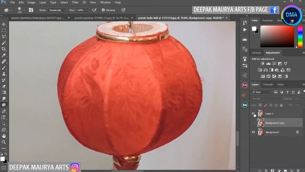Select the Rectangular Marquee tool

pyautogui.click(x=4, y=31)
